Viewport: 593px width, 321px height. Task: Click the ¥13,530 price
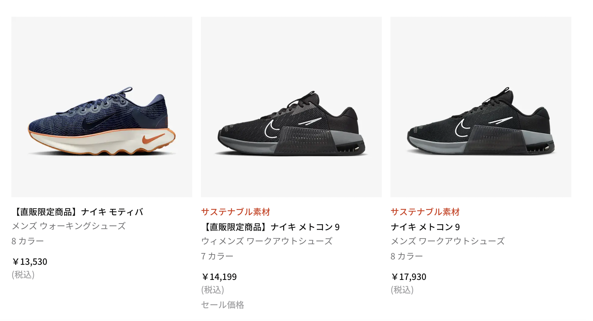(30, 262)
